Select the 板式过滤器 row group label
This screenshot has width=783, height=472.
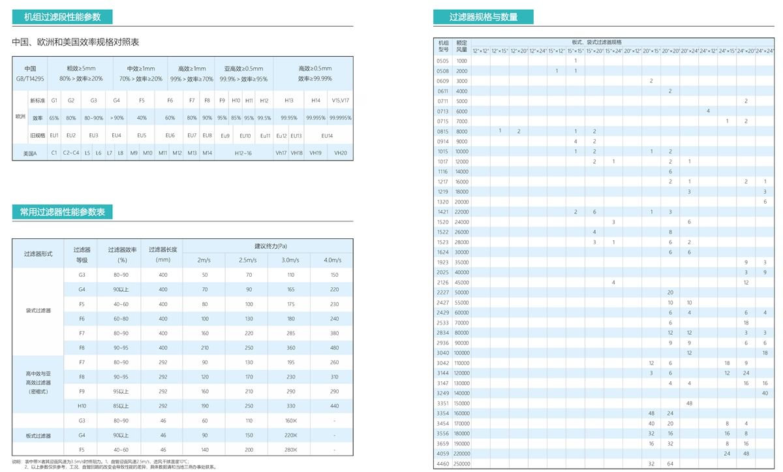(x=38, y=435)
